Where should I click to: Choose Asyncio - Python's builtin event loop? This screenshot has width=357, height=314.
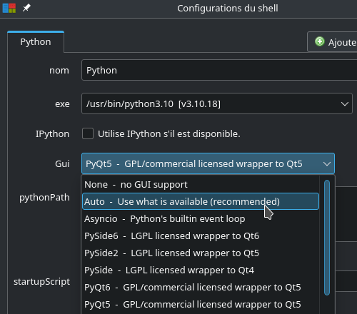[201, 218]
